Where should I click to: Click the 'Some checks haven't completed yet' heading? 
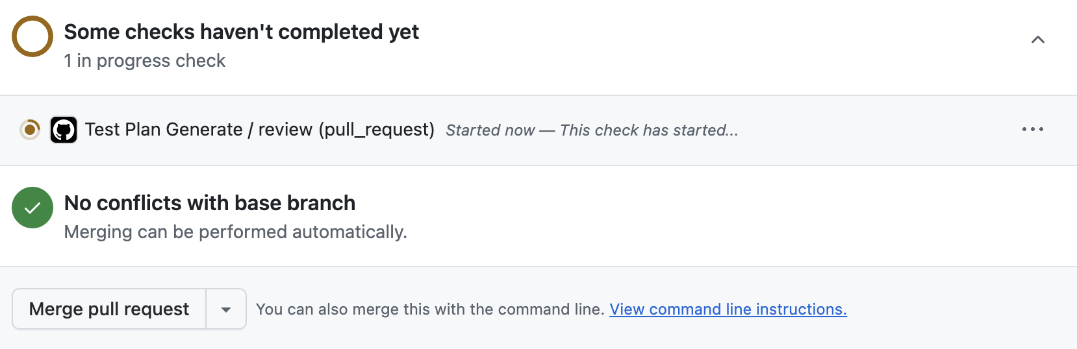pos(241,32)
